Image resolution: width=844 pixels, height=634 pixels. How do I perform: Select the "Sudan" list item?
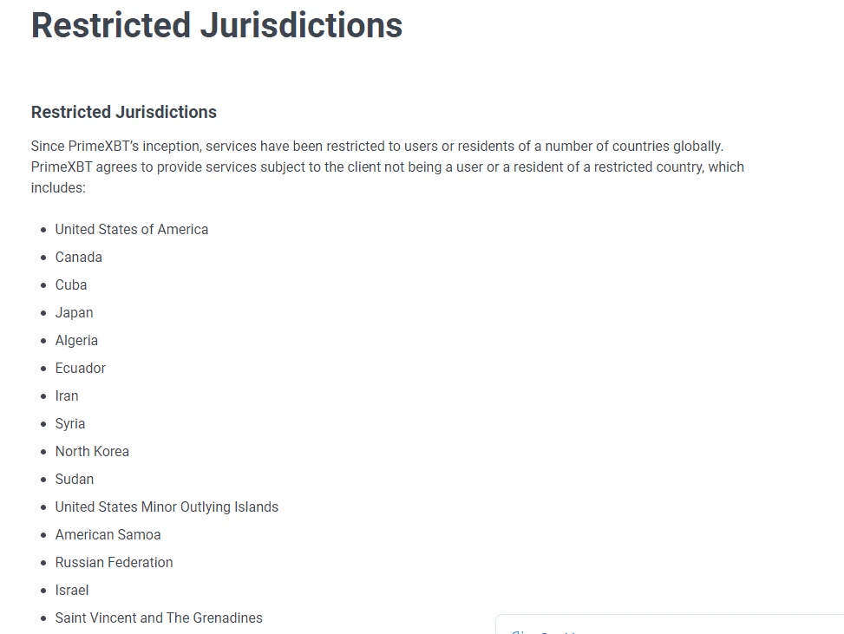(75, 479)
